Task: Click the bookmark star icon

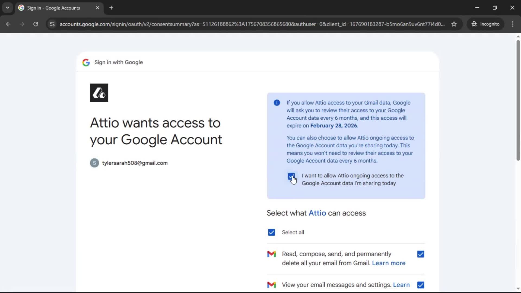Action: pos(454,24)
